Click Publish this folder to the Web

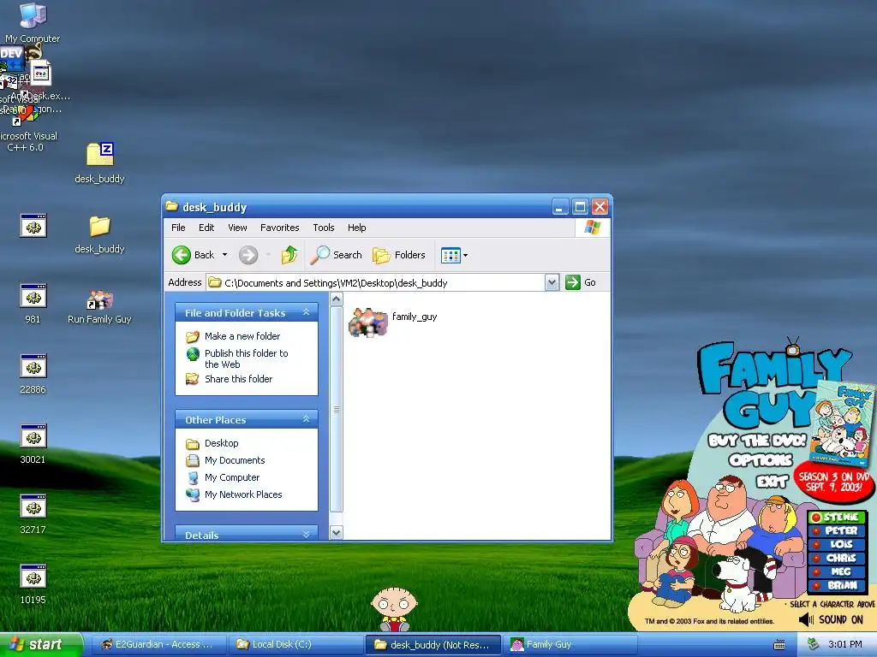click(246, 358)
